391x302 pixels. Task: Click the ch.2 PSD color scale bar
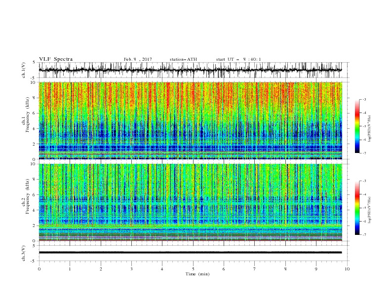(x=357, y=208)
